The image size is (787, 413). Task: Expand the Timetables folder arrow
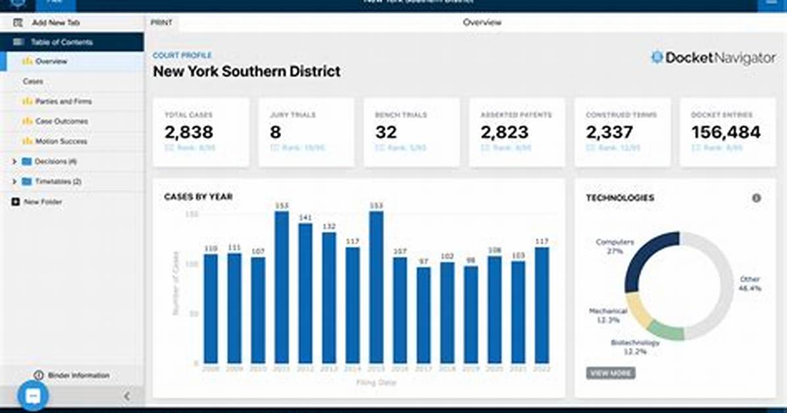14,182
